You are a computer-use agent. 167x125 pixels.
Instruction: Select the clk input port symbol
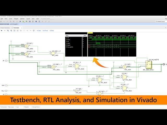pos(6,61)
